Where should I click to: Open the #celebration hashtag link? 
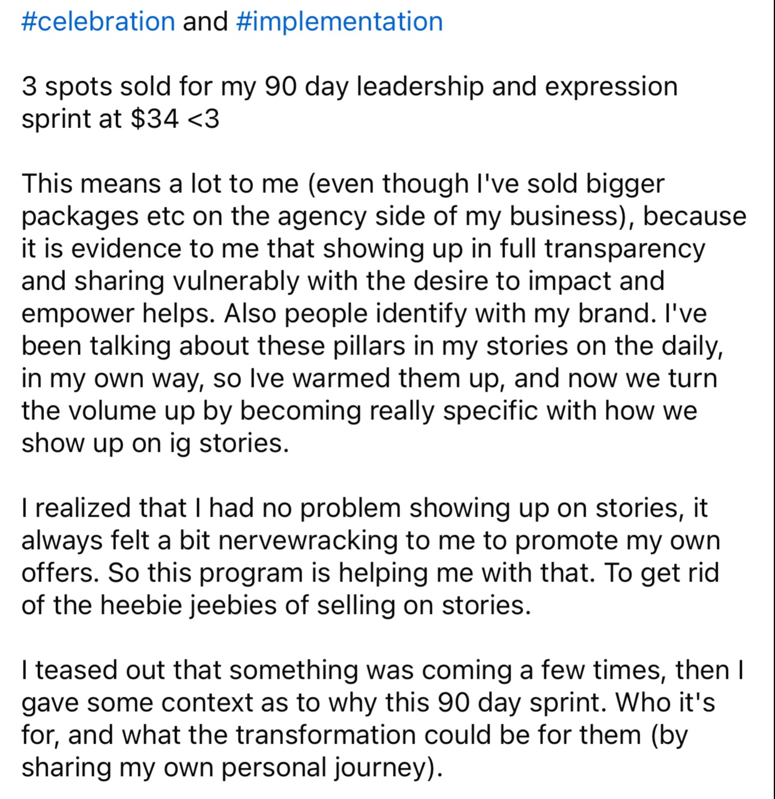point(98,22)
